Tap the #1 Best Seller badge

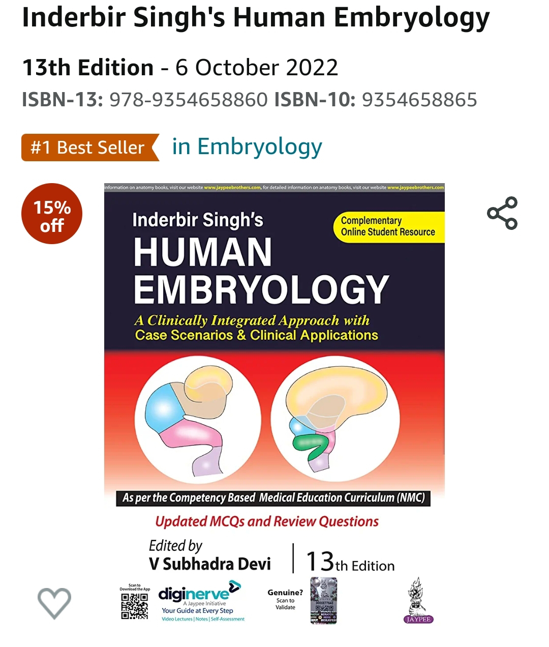[90, 148]
